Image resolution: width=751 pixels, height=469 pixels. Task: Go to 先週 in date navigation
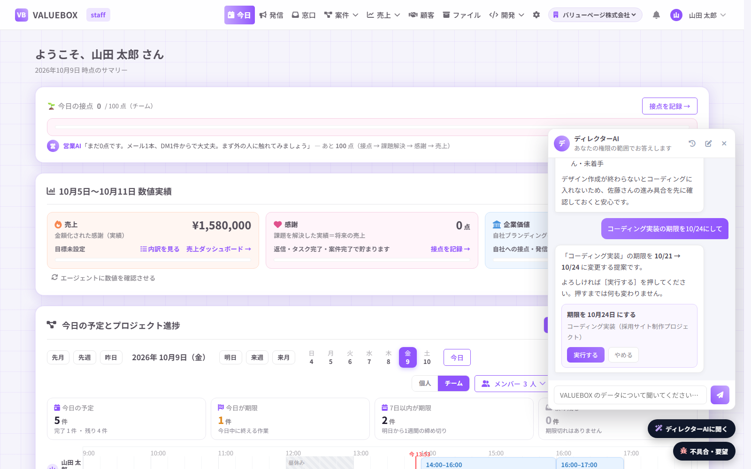pos(84,357)
